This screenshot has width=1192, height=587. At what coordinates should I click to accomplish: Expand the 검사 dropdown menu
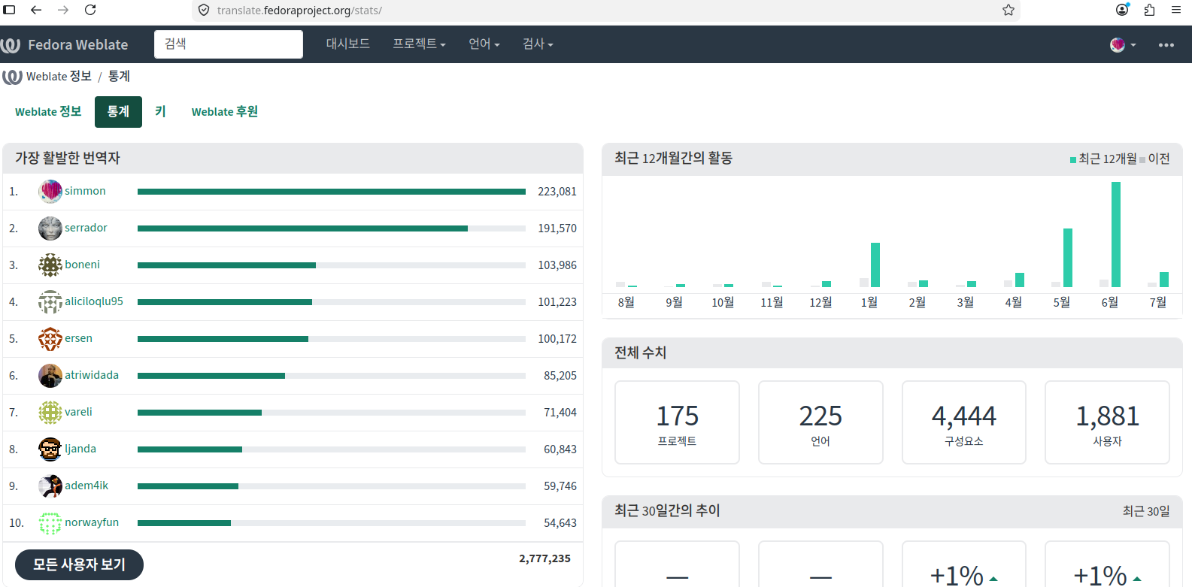pyautogui.click(x=538, y=44)
